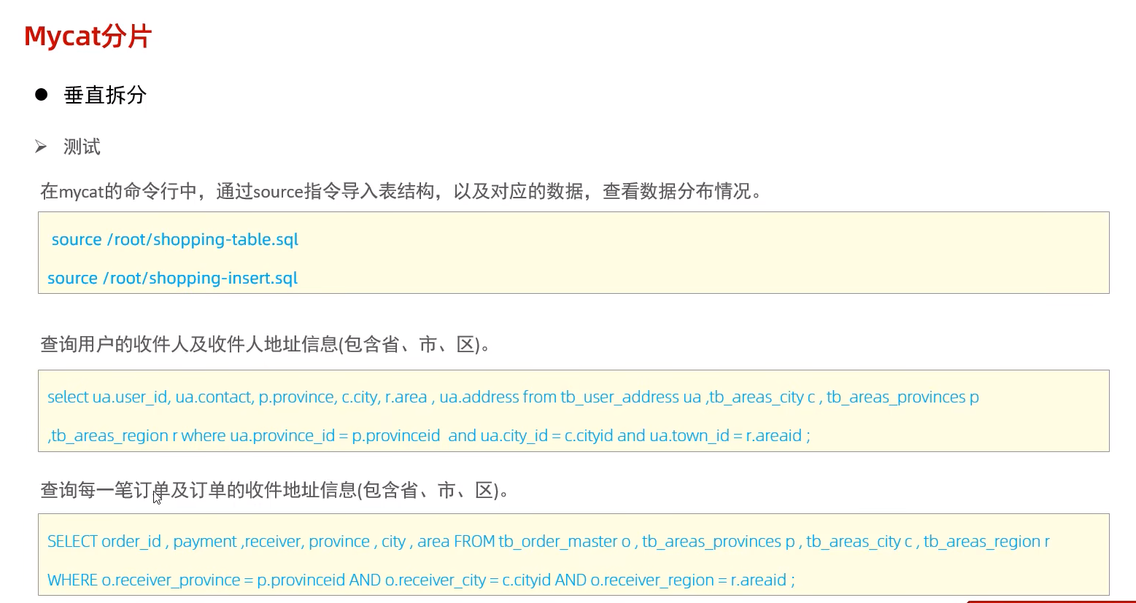Click the sentence starting "在mycat的命令行中"

pyautogui.click(x=401, y=191)
